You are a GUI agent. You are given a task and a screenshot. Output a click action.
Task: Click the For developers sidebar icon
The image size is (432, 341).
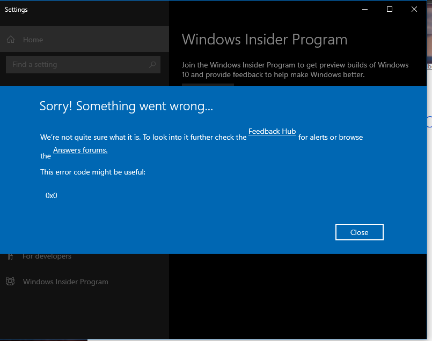10,256
